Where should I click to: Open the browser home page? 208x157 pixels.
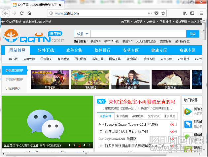29,13
